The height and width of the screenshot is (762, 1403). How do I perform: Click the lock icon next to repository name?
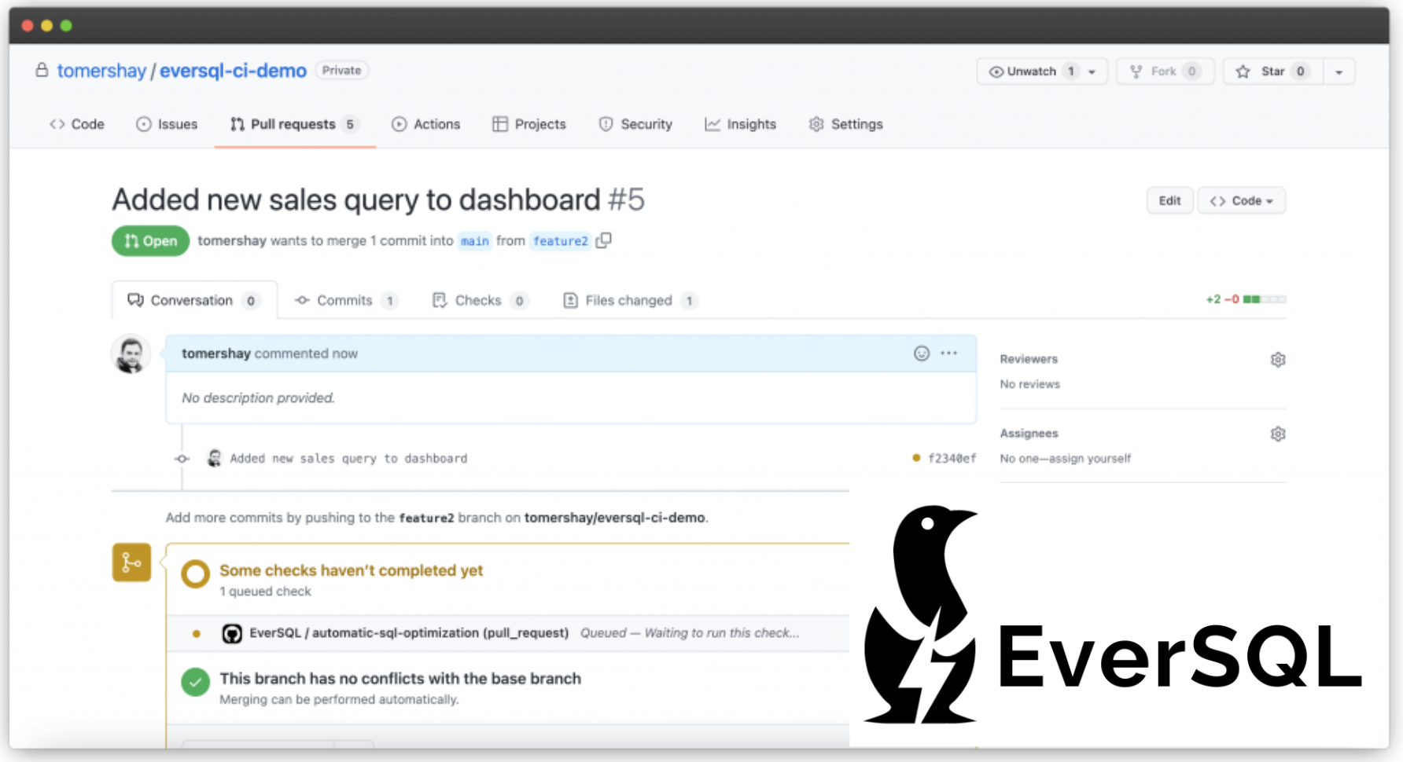[x=42, y=70]
